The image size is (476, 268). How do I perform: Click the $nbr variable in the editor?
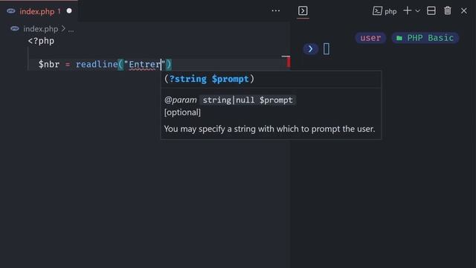point(49,65)
